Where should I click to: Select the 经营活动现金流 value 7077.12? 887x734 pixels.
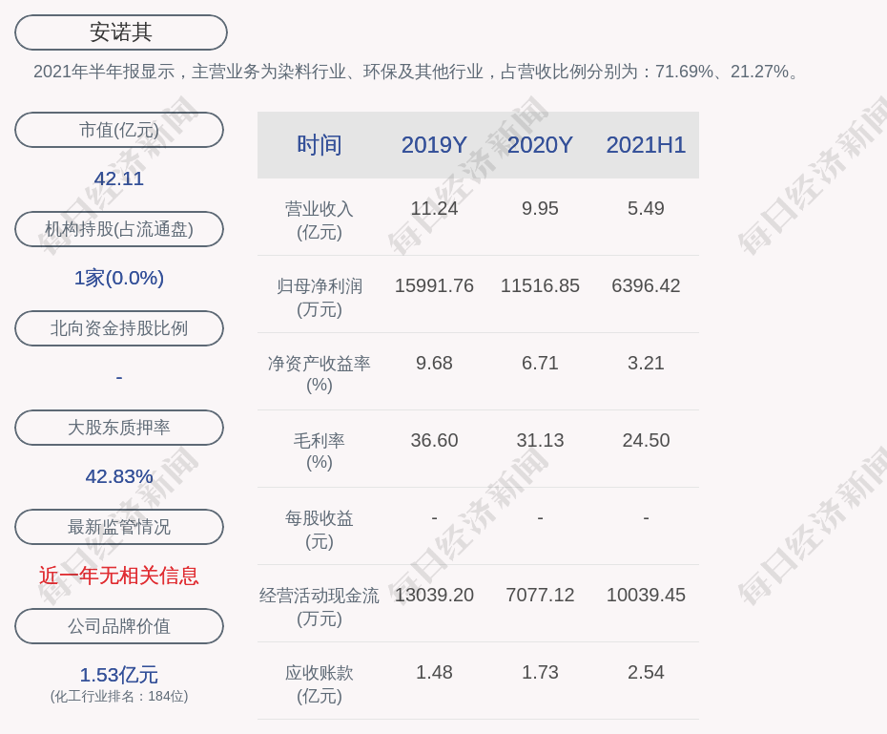(540, 595)
